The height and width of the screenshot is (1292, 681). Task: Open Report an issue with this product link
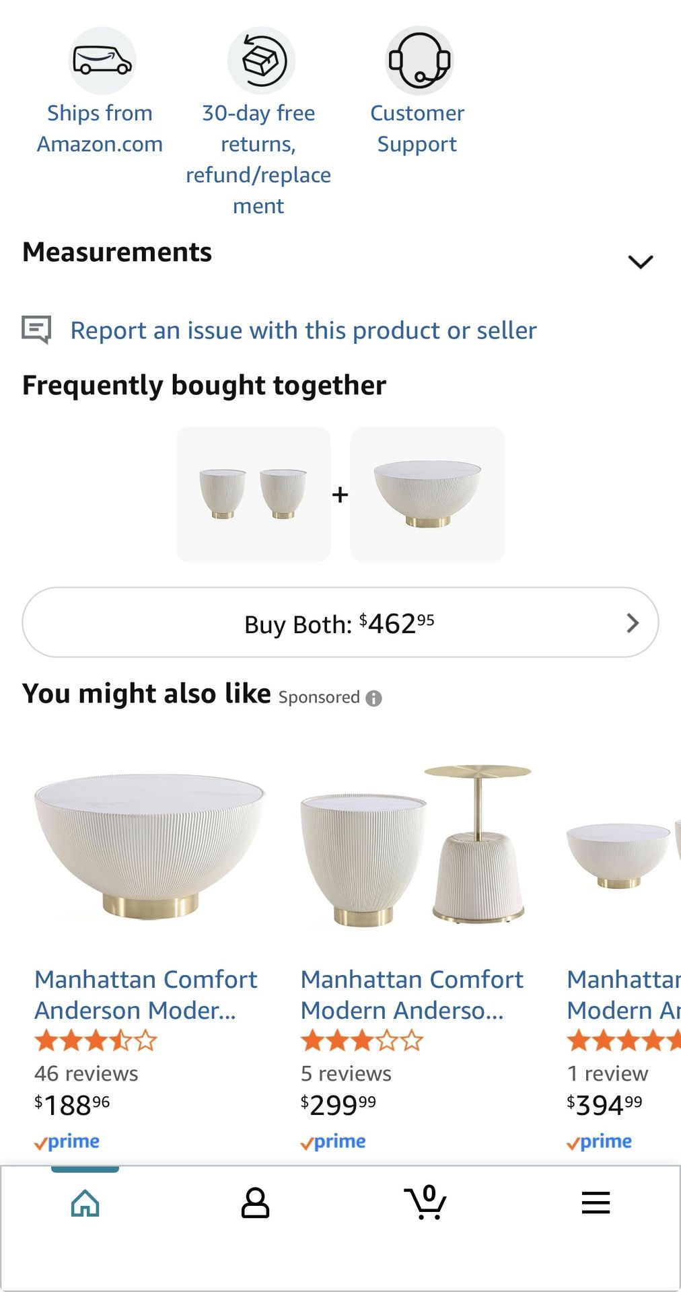303,330
